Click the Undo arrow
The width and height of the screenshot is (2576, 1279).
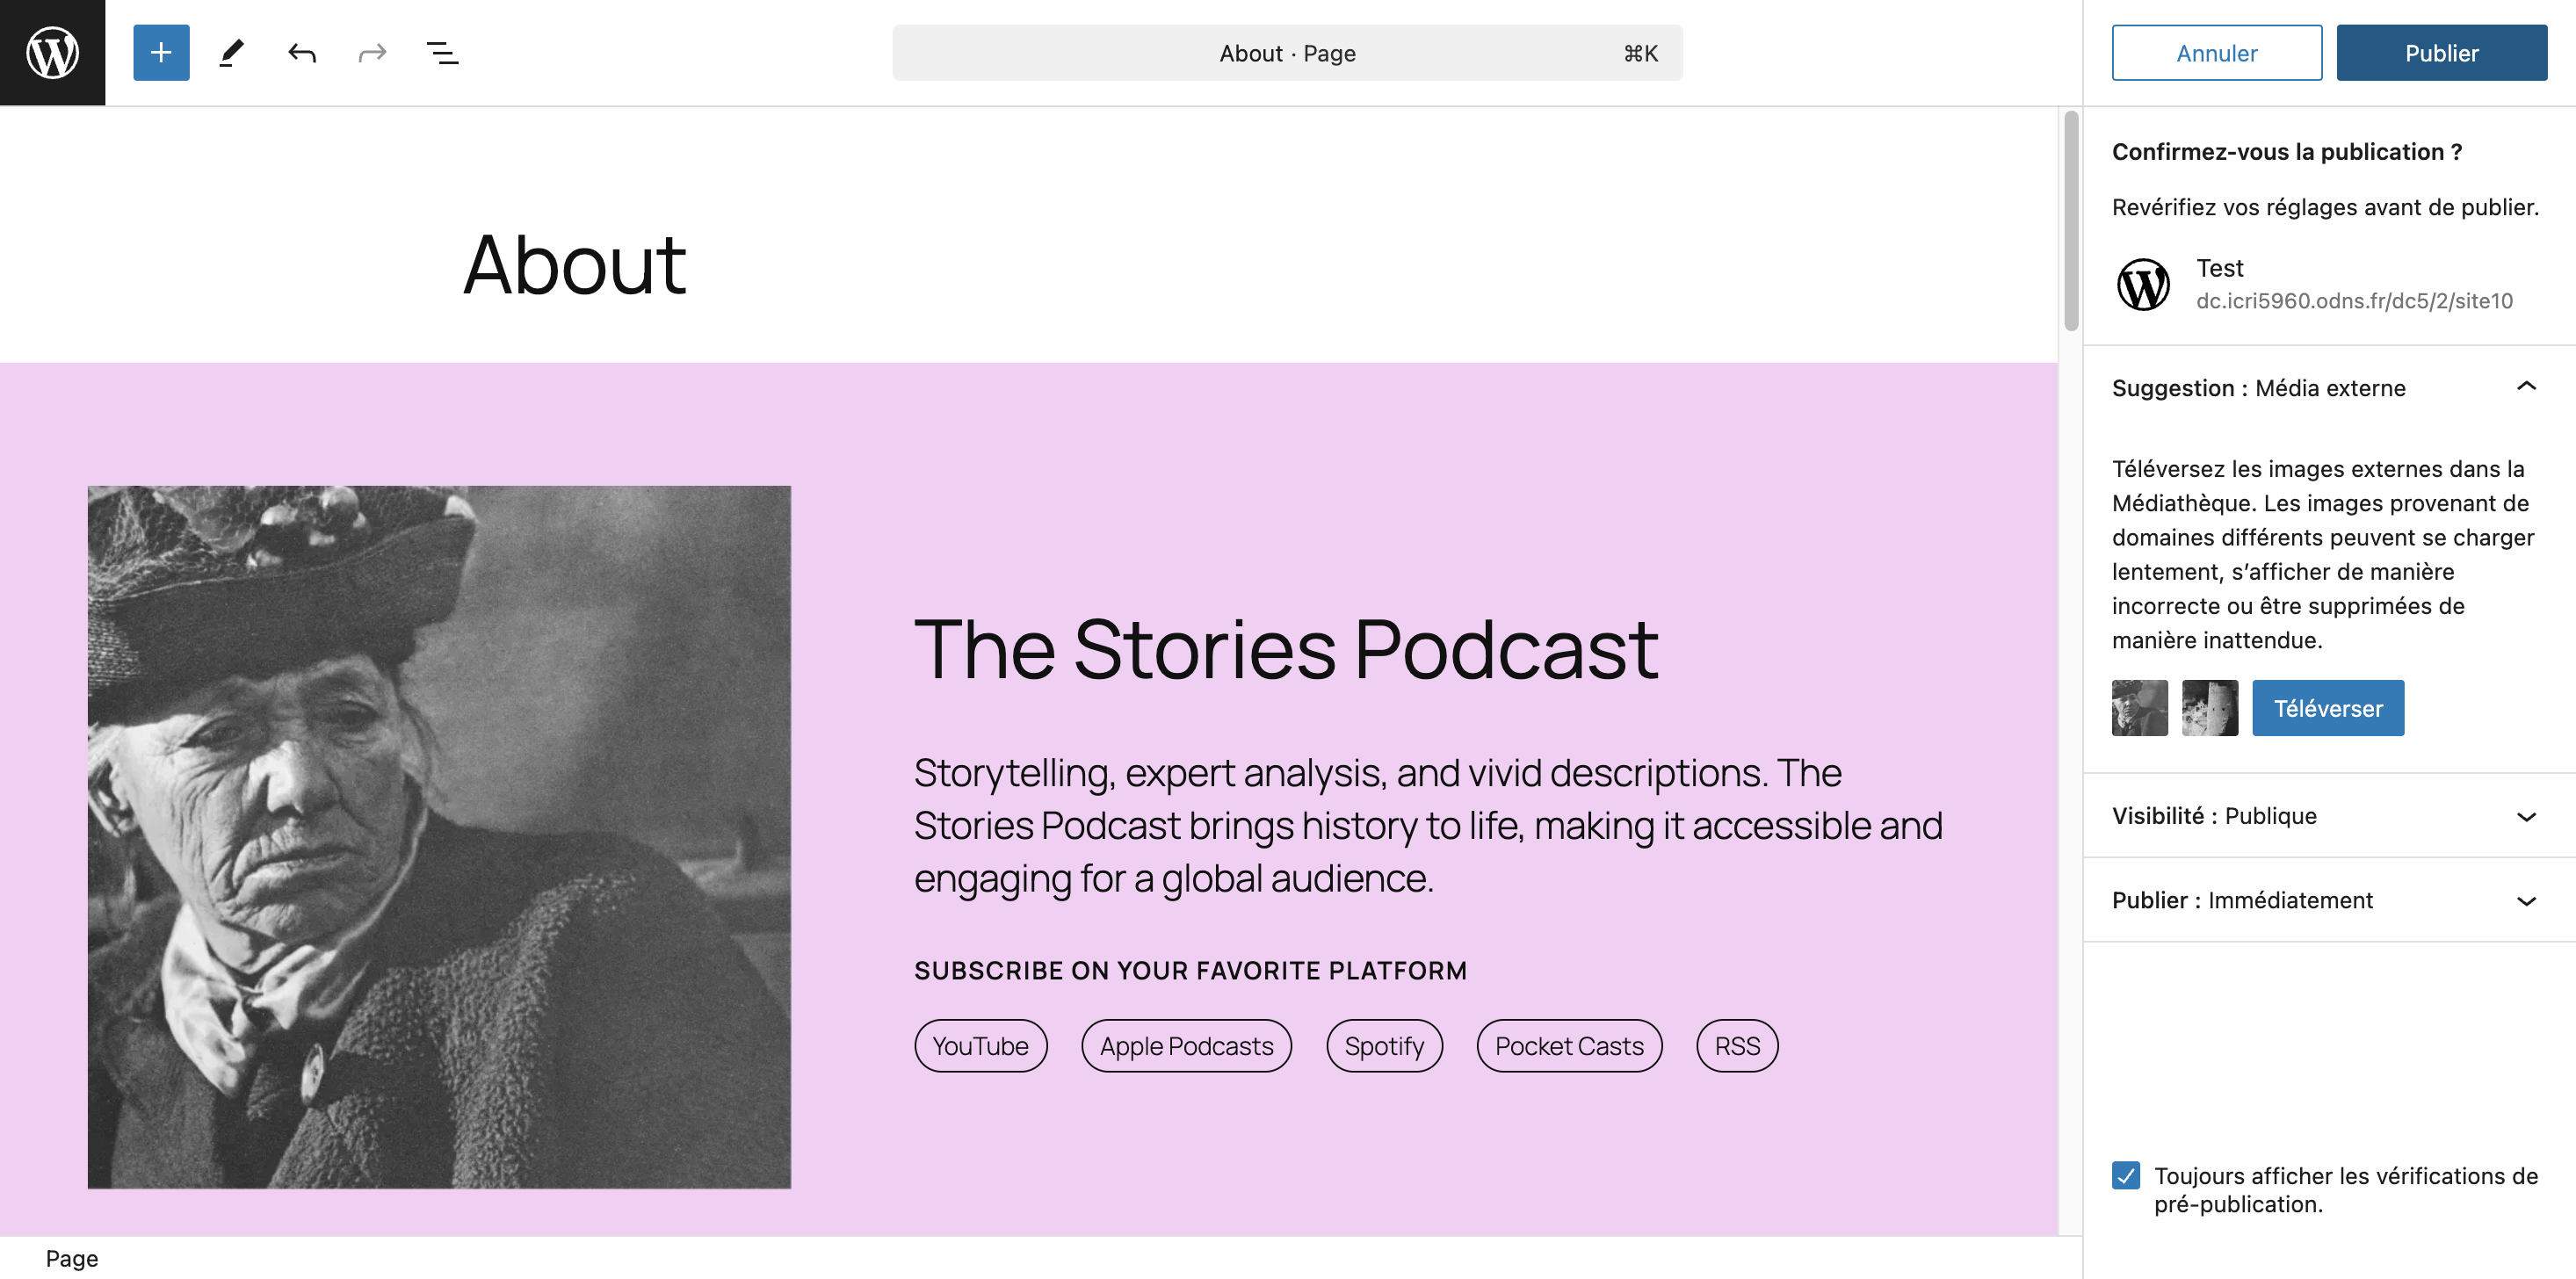click(x=302, y=52)
